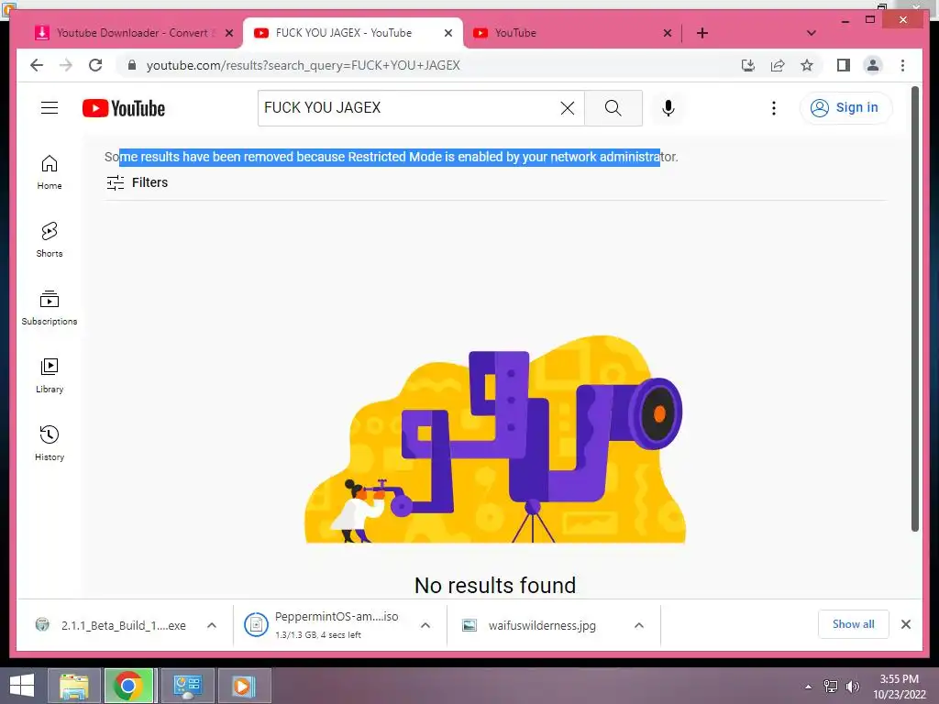Expand options for 2.1.1_Beta_Build exe download
Viewport: 939px width, 704px height.
212,625
